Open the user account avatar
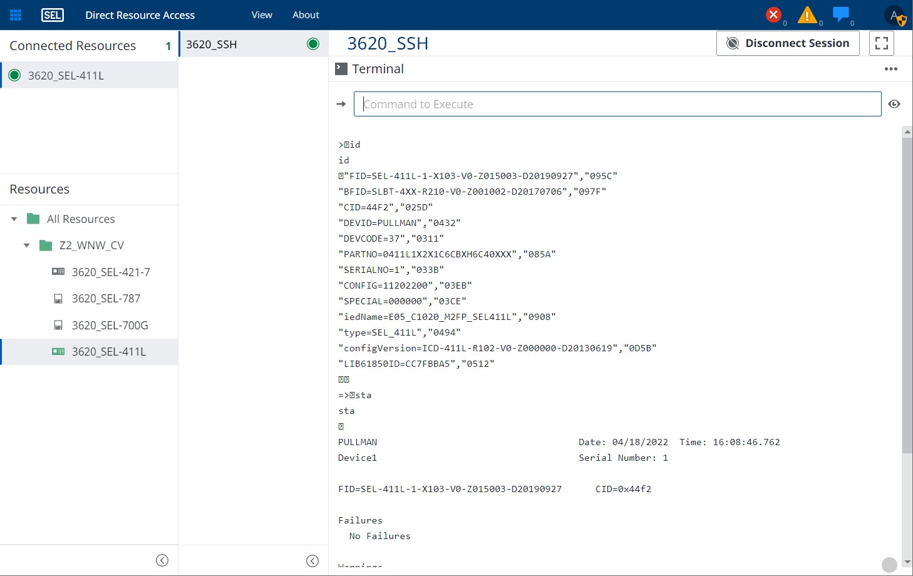The image size is (913, 576). 895,16
